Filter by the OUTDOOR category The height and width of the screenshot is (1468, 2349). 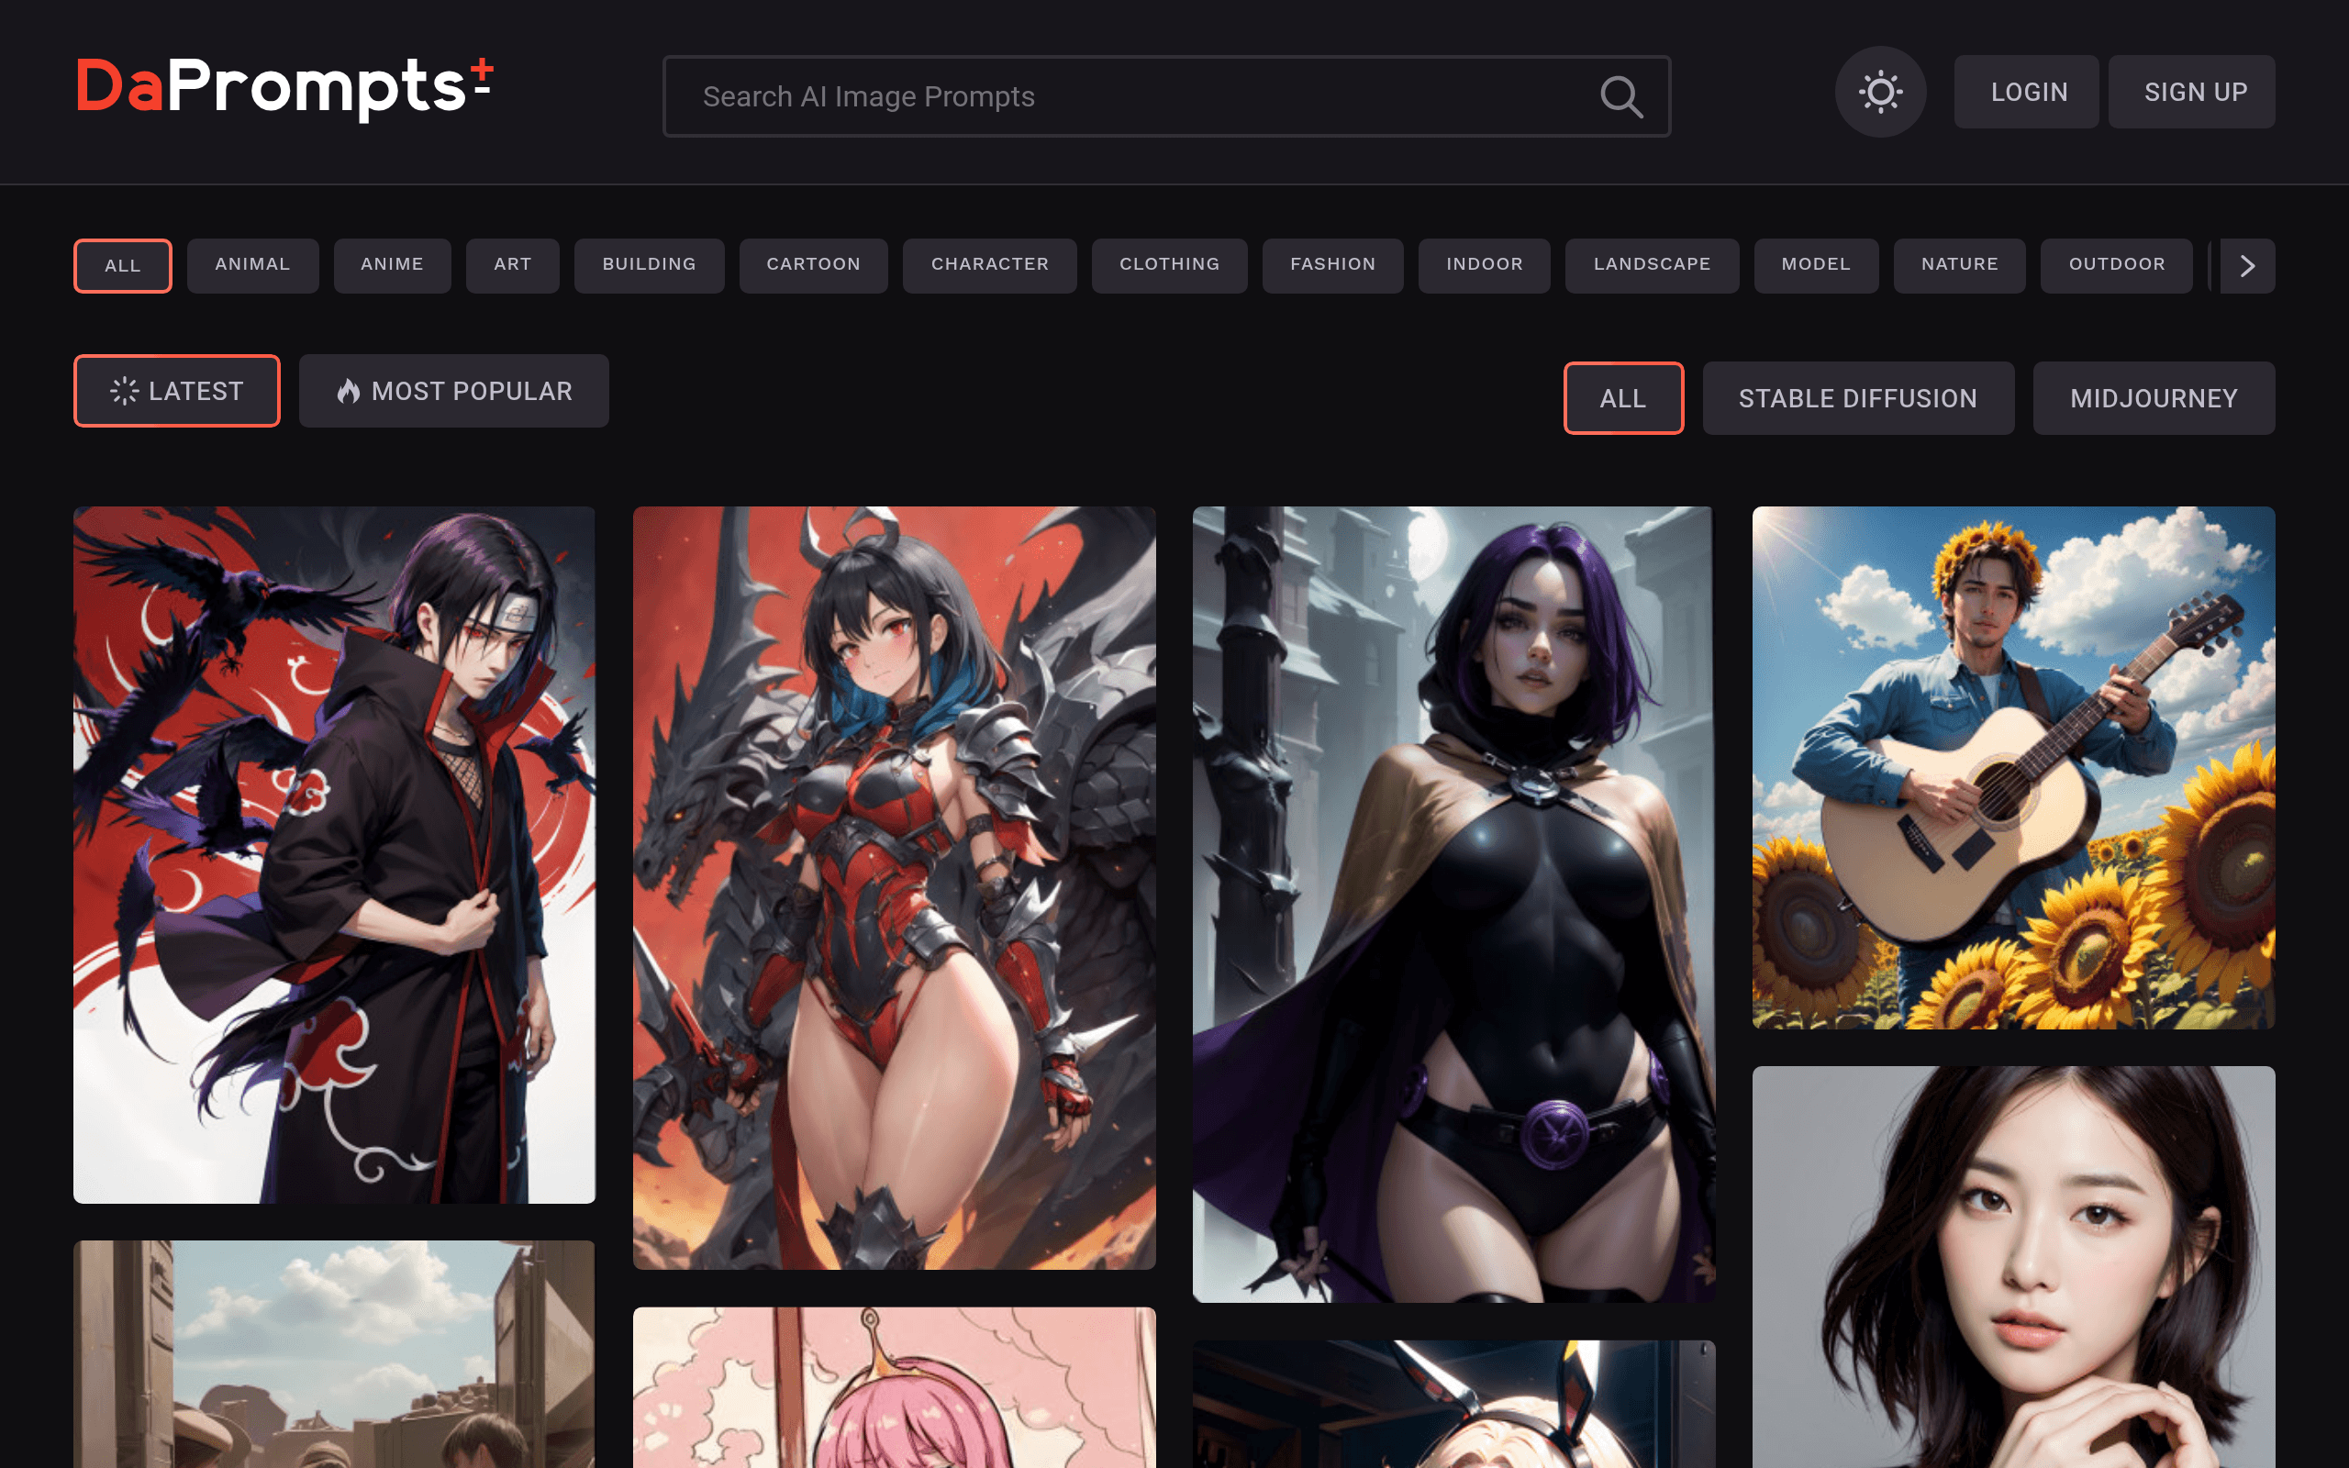(x=2117, y=265)
